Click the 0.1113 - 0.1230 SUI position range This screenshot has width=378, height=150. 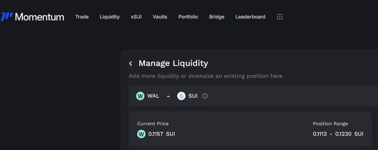[x=338, y=134]
